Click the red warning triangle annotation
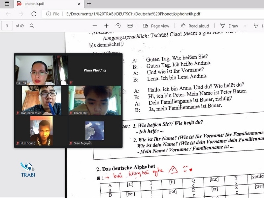This screenshot has width=264, height=198. tap(173, 170)
